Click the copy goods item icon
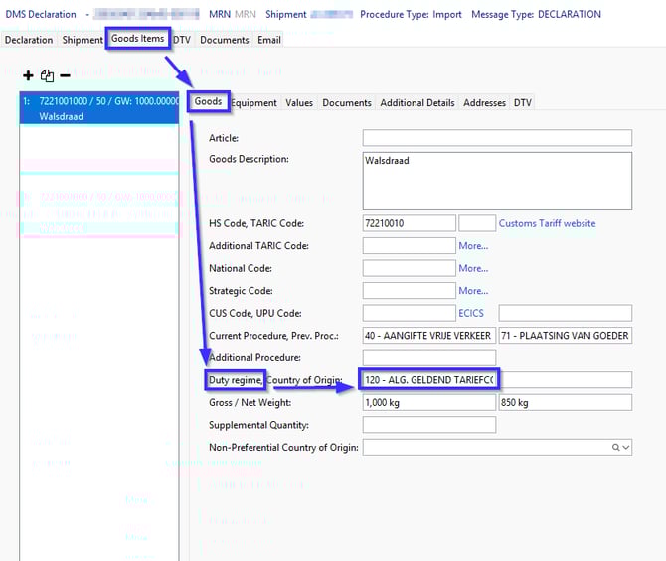 pyautogui.click(x=47, y=75)
